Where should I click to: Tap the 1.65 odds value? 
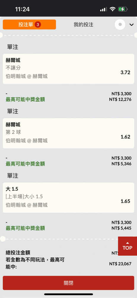pyautogui.click(x=125, y=201)
